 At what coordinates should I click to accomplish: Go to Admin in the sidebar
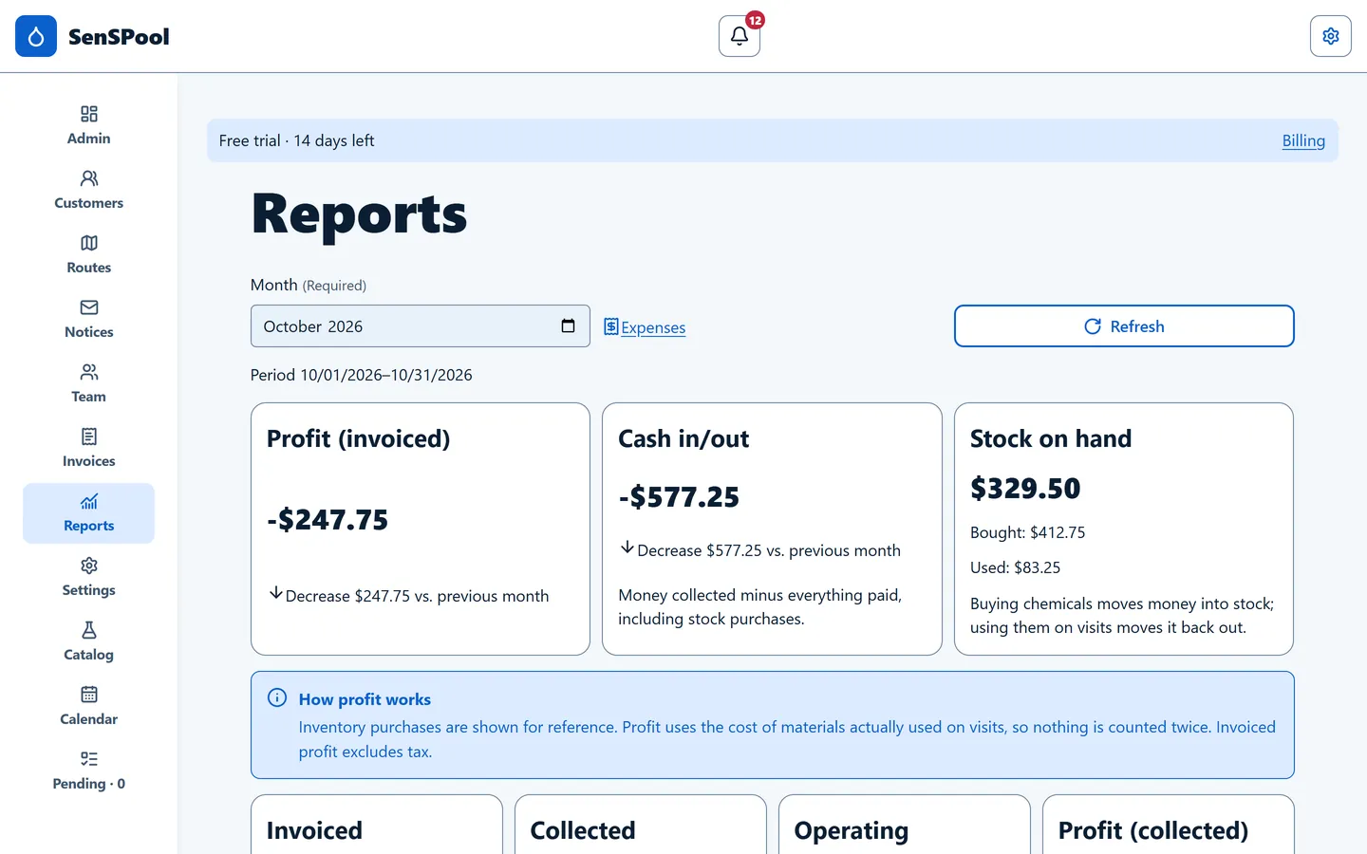coord(89,125)
